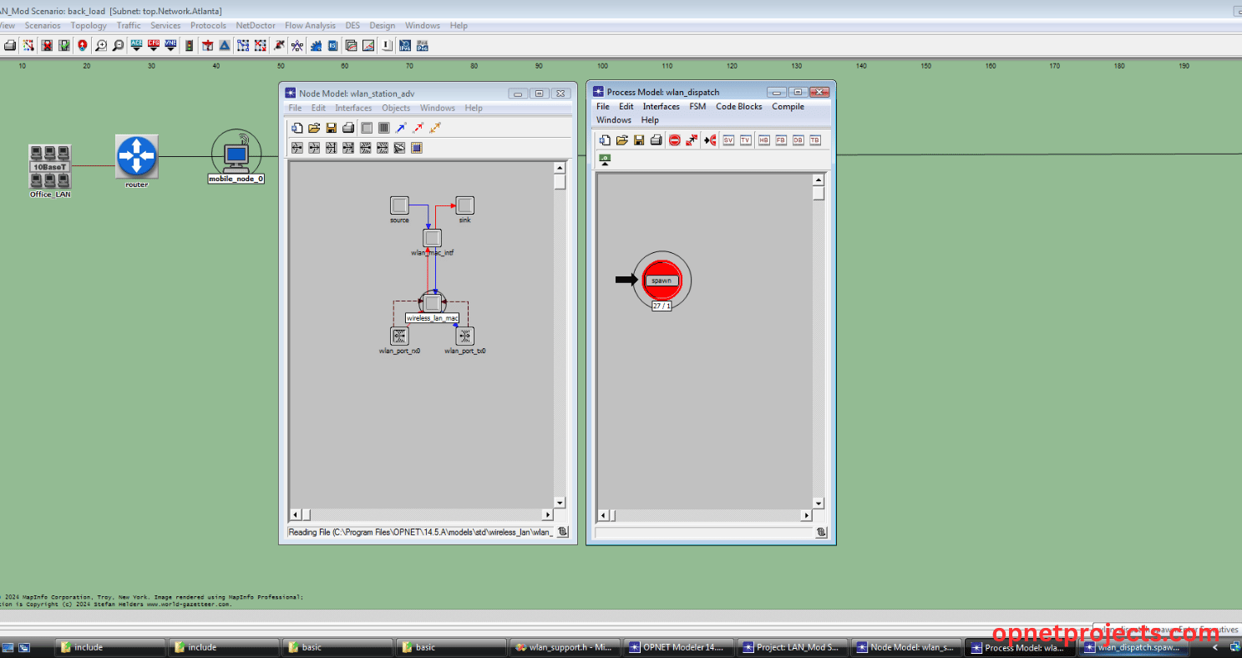Click the Compile Process Model icon

[605, 159]
